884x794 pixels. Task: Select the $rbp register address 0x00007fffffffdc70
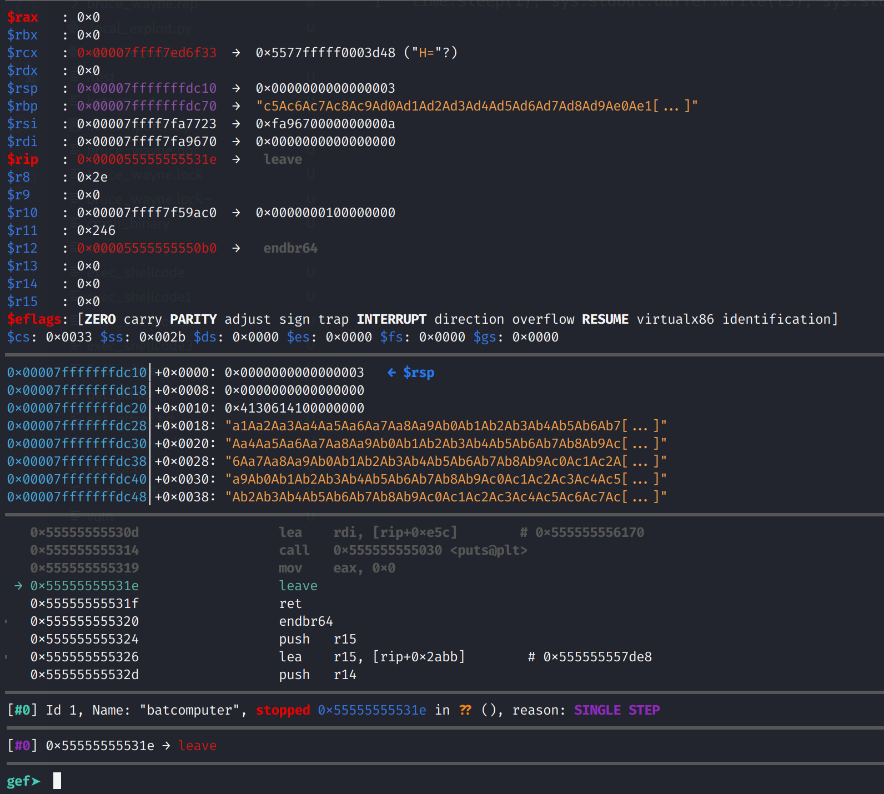[147, 106]
